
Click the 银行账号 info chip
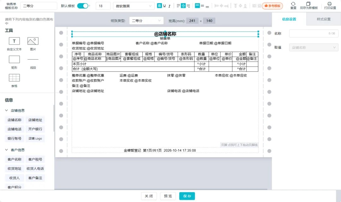(15, 138)
